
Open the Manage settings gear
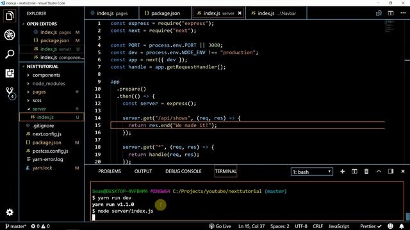click(x=10, y=212)
